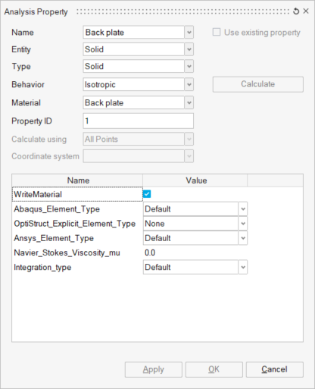Expand the Behavior Isotropic dropdown
The width and height of the screenshot is (315, 389).
coord(189,84)
